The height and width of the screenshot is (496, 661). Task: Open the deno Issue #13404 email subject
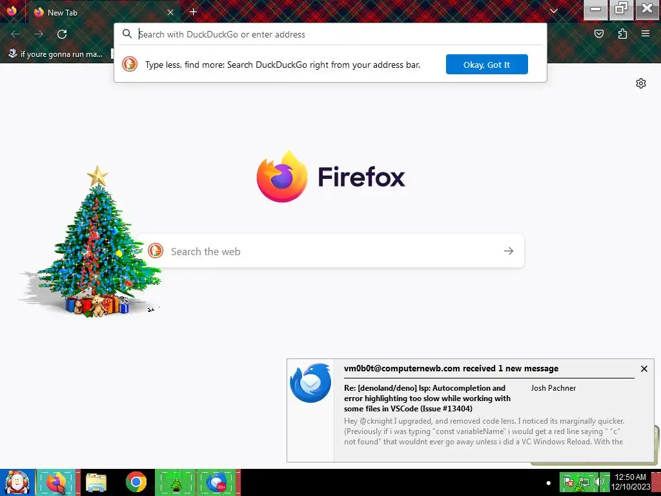427,398
